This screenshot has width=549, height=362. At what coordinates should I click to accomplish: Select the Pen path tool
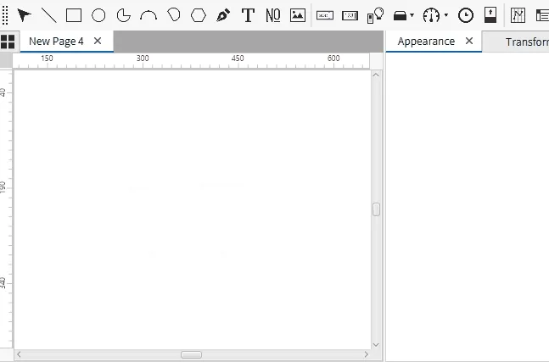click(x=223, y=15)
